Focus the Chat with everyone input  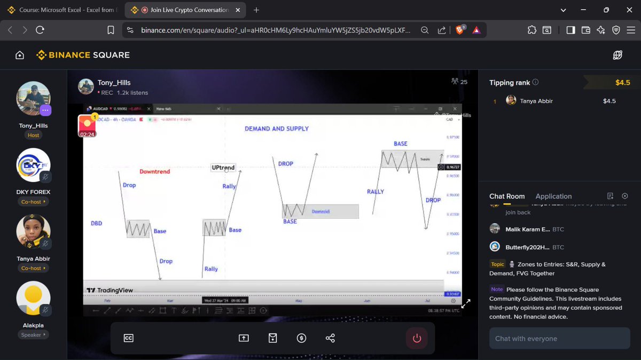560,338
